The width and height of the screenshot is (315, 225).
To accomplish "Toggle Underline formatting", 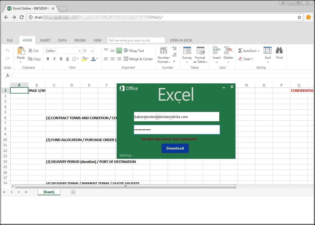I will point(61,59).
